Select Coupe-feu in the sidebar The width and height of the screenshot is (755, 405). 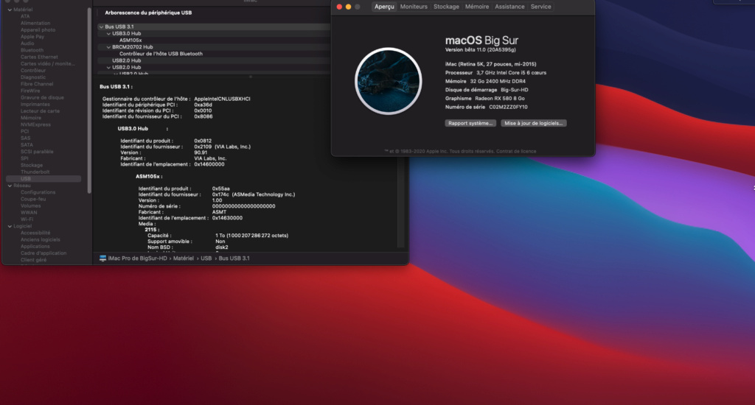pyautogui.click(x=33, y=199)
